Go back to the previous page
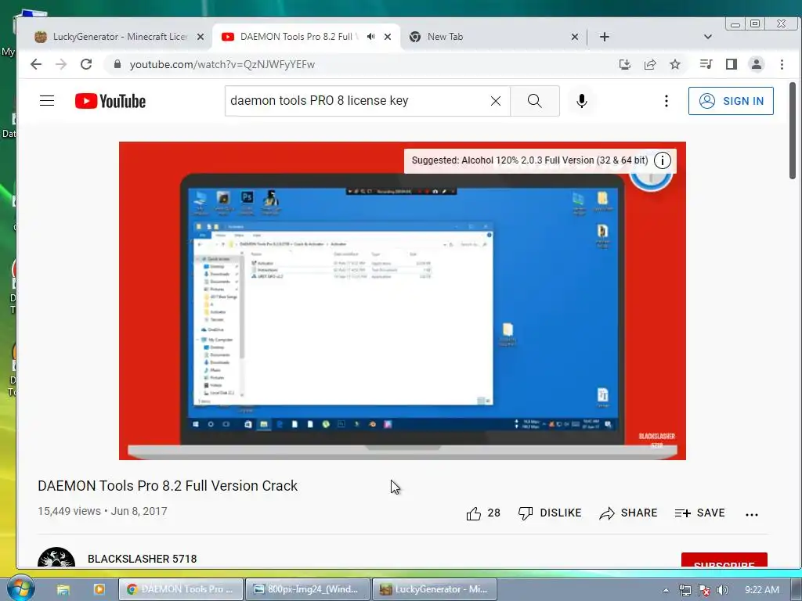The width and height of the screenshot is (802, 601). [36, 64]
